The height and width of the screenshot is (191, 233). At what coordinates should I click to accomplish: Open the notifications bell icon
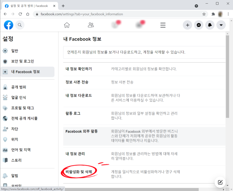coord(210,25)
